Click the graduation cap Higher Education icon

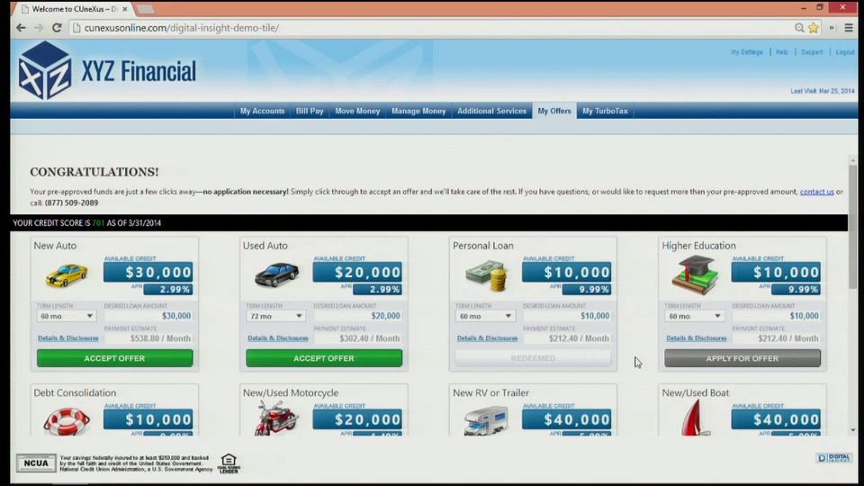(695, 275)
